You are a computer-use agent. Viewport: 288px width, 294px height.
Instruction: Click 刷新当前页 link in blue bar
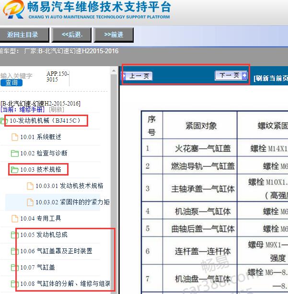tap(271, 78)
